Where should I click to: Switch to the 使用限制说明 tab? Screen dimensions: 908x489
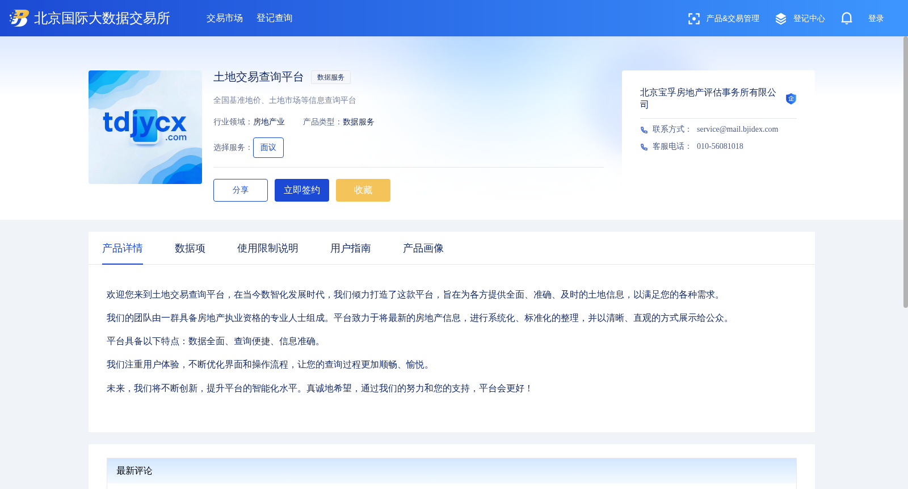click(268, 248)
